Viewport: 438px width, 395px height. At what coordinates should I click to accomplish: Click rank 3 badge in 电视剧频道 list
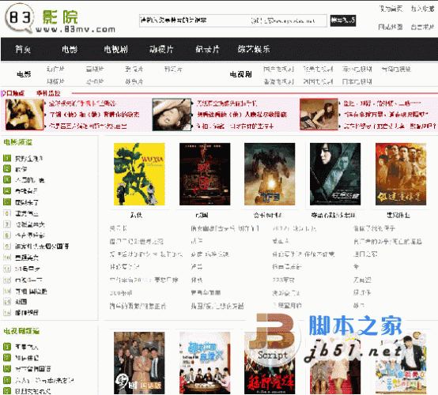point(7,369)
